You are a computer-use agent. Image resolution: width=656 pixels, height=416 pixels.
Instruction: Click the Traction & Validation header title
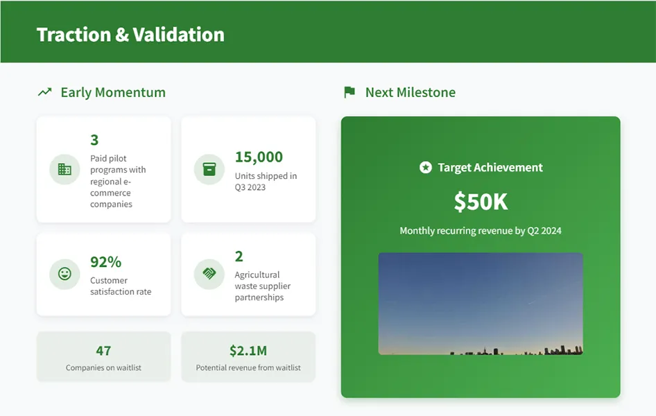pos(130,34)
